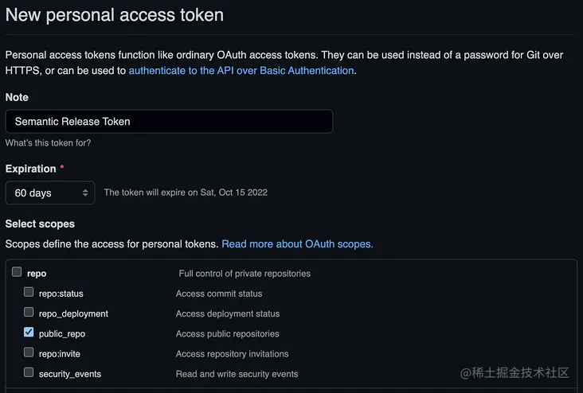
Task: Click the Select scopes heading
Action: click(x=40, y=224)
